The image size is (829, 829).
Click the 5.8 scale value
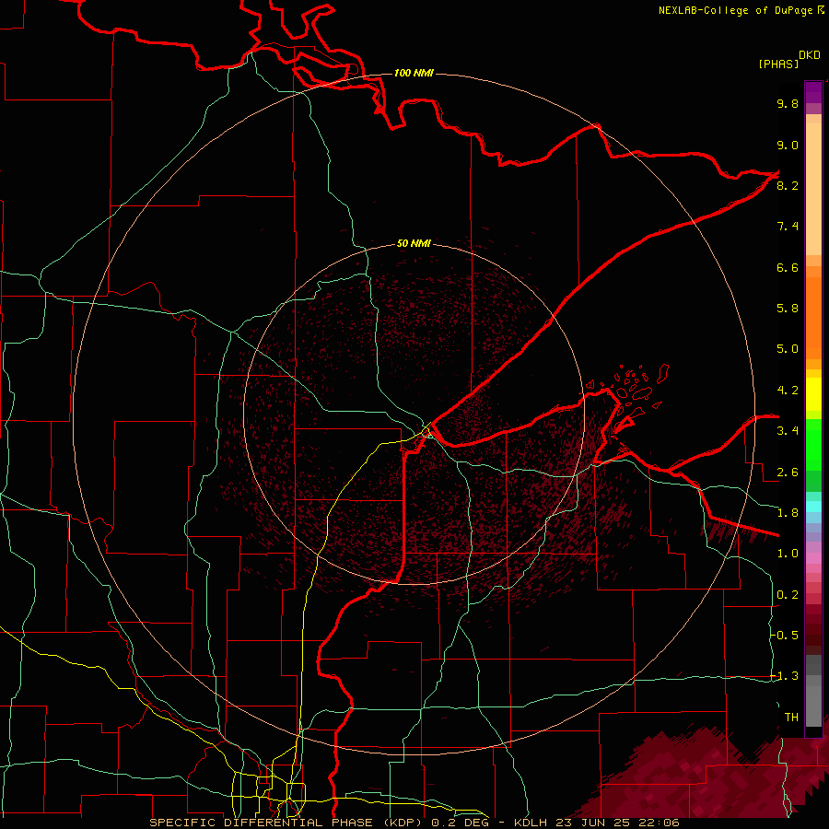(x=788, y=309)
